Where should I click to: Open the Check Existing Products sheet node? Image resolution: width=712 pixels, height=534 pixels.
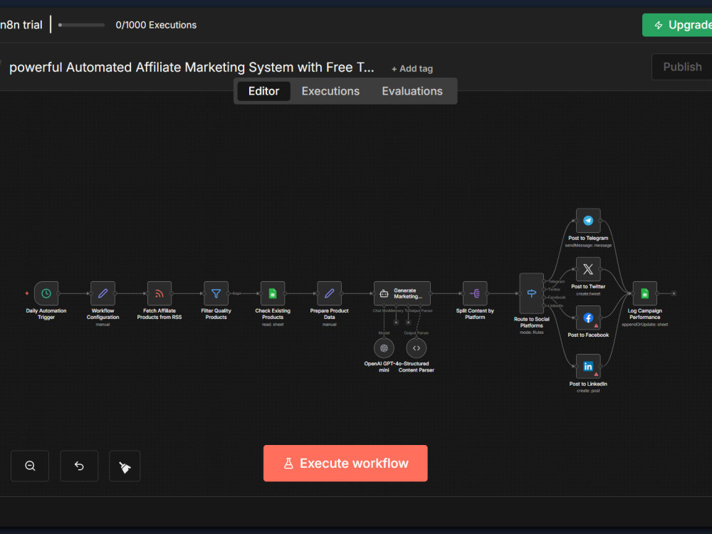(x=273, y=293)
